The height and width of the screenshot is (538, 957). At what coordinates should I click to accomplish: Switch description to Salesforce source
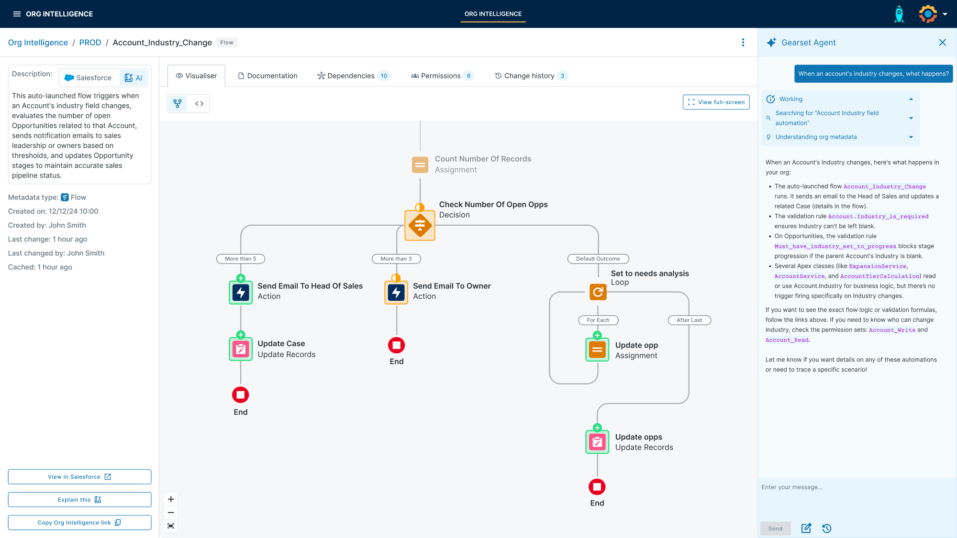[x=89, y=78]
